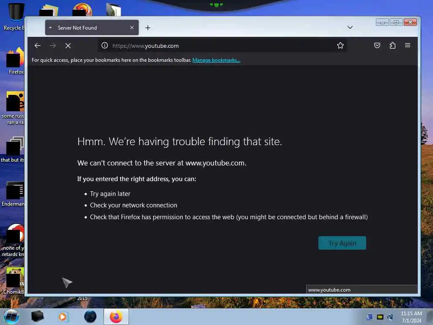Open site information icon in address bar

pos(105,45)
